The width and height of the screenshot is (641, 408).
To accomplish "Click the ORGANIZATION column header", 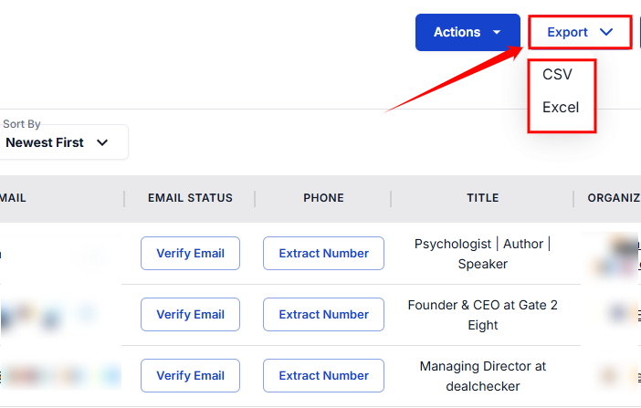I will (x=614, y=197).
